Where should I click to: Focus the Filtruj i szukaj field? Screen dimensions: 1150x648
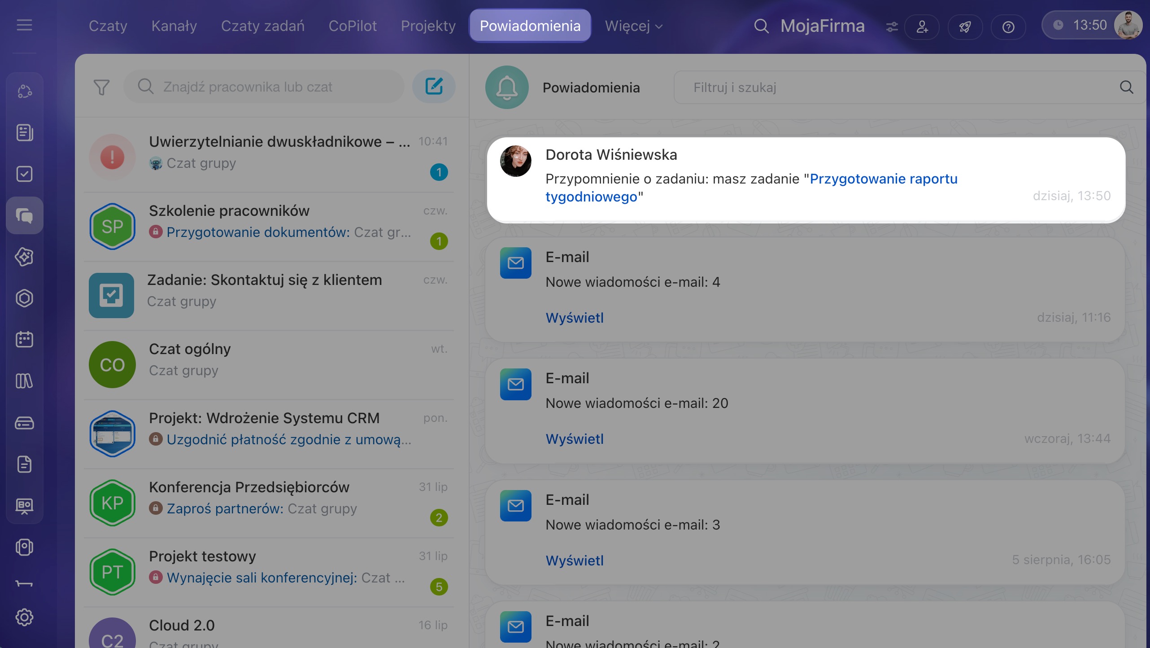(910, 87)
